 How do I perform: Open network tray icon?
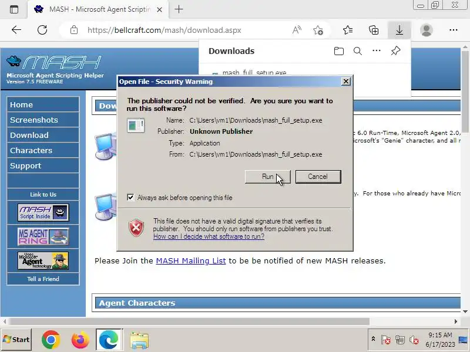pos(400,340)
